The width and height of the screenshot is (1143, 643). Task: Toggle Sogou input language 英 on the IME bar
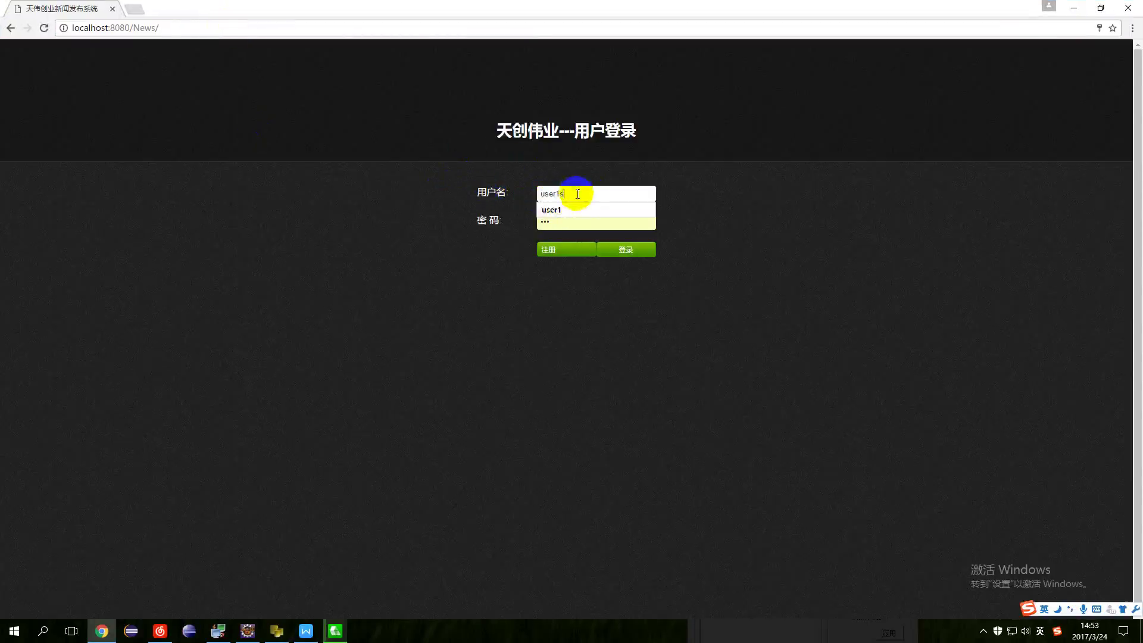click(1044, 609)
